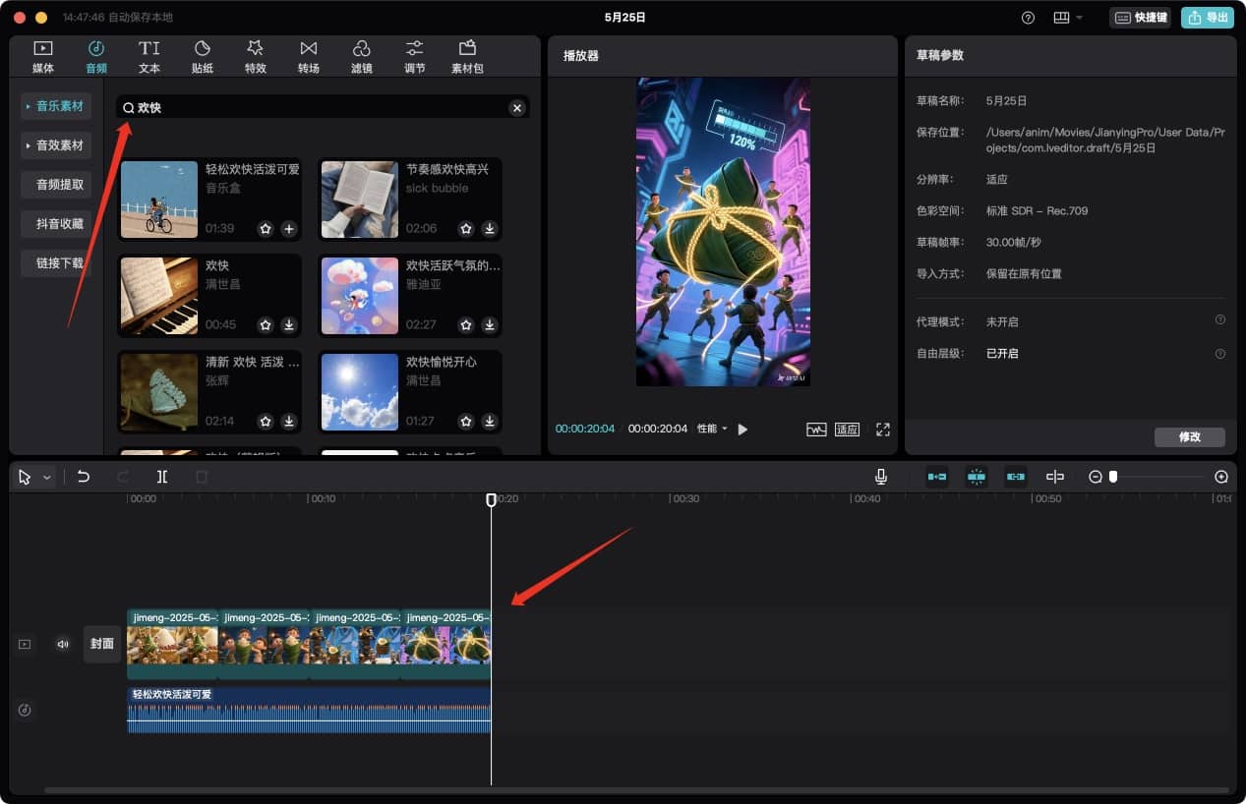Show info for 自由层级 free layers
Viewport: 1246px width, 804px height.
click(x=1220, y=354)
